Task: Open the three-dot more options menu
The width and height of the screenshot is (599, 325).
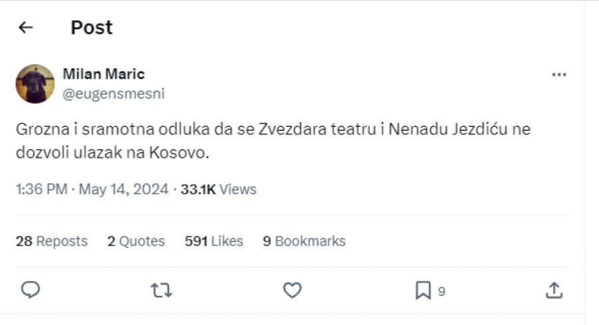Action: [559, 74]
